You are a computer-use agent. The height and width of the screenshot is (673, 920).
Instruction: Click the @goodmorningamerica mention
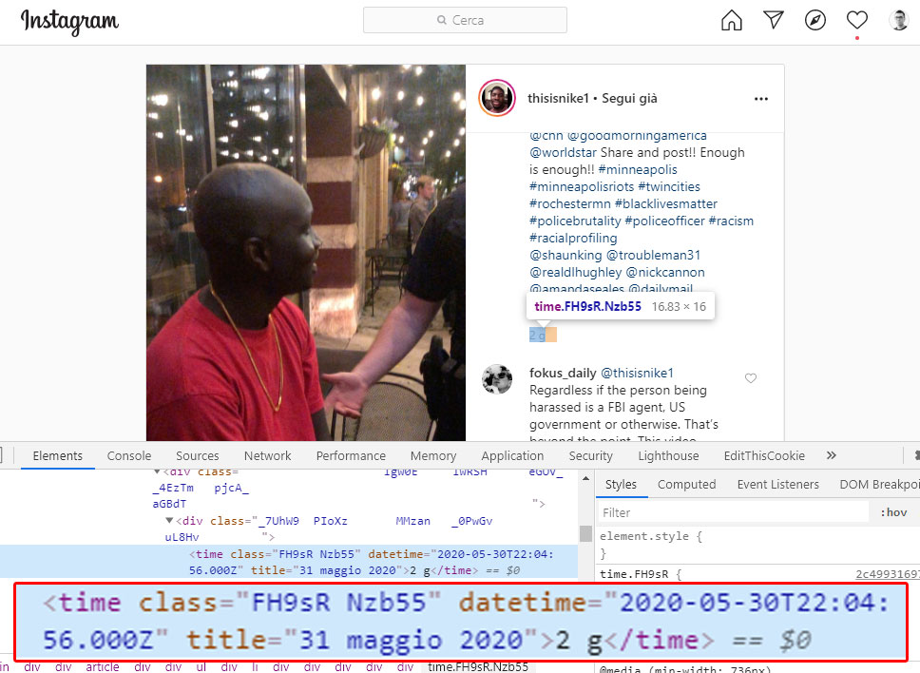click(637, 136)
